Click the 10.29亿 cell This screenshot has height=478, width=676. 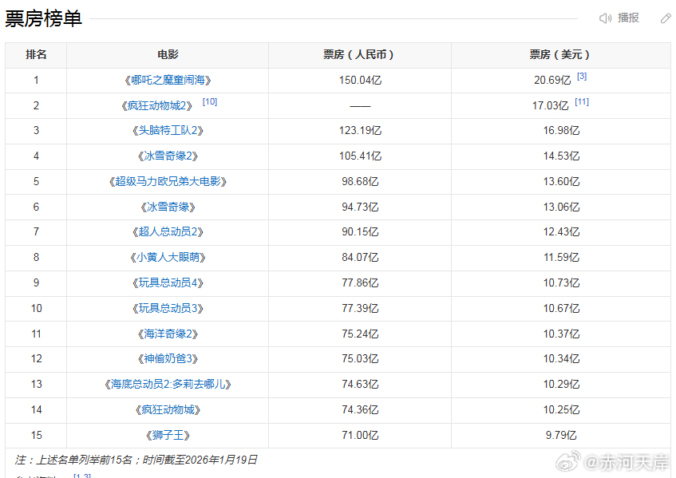(x=561, y=384)
